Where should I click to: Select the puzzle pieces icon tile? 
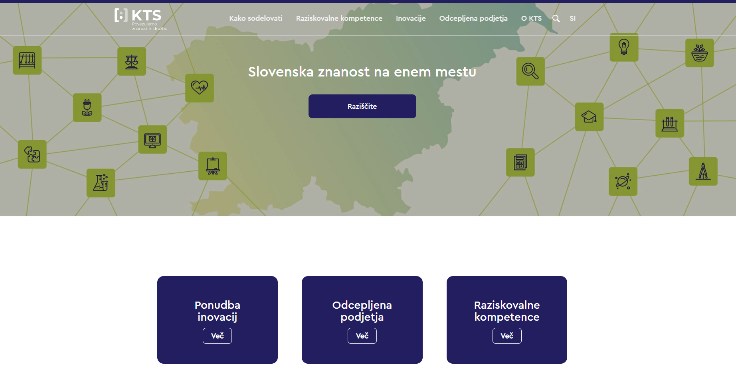tap(32, 154)
